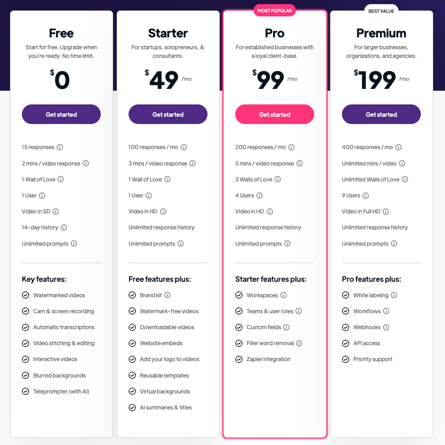Click info icon beside 3 Walls of Love

278,180
